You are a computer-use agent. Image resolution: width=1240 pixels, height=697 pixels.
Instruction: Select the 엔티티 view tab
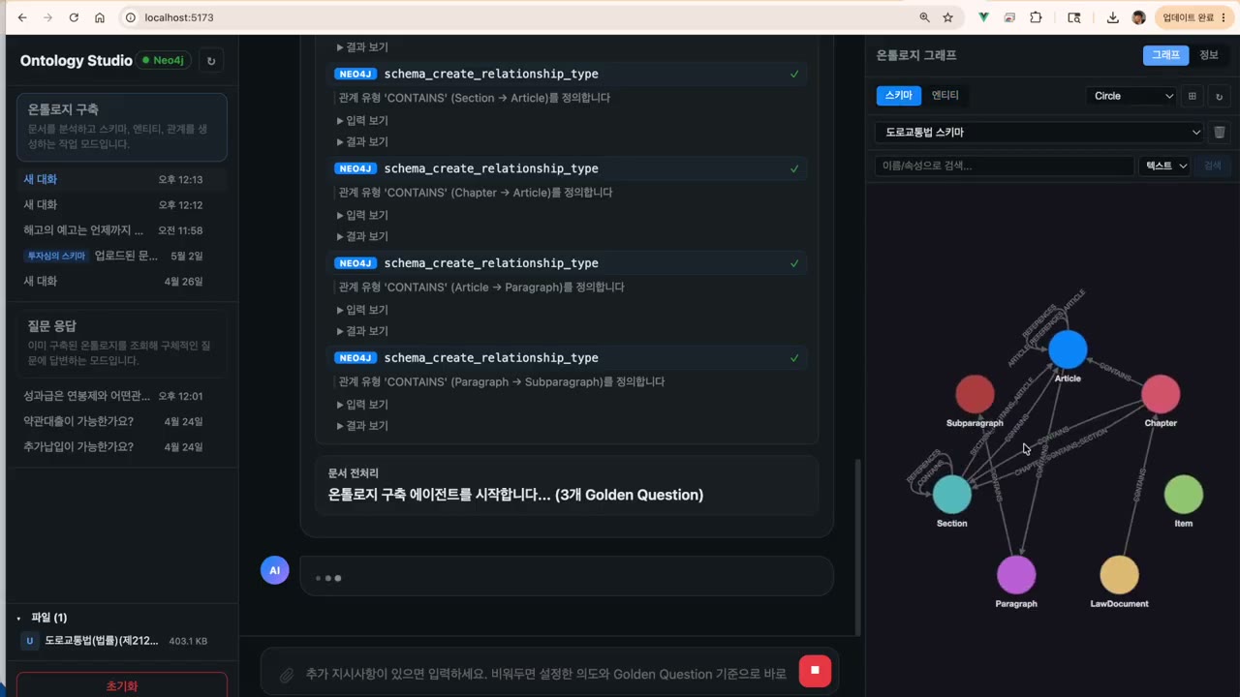pyautogui.click(x=945, y=96)
